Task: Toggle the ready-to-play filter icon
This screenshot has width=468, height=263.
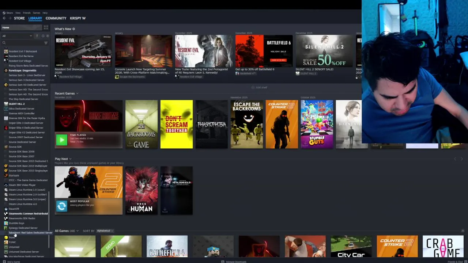Action: pos(47,36)
